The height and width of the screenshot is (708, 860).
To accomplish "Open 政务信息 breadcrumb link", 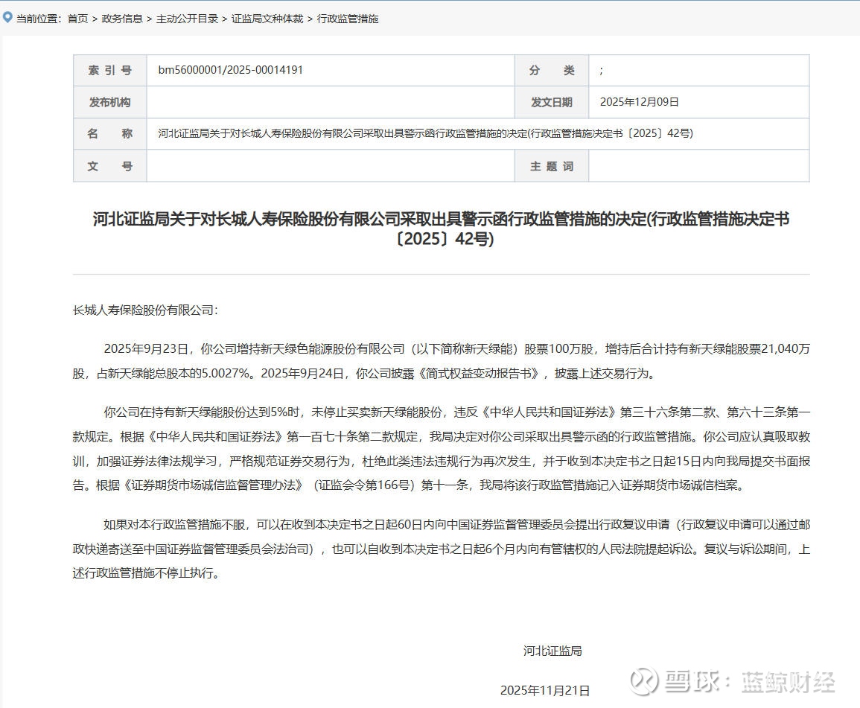I will [x=122, y=19].
